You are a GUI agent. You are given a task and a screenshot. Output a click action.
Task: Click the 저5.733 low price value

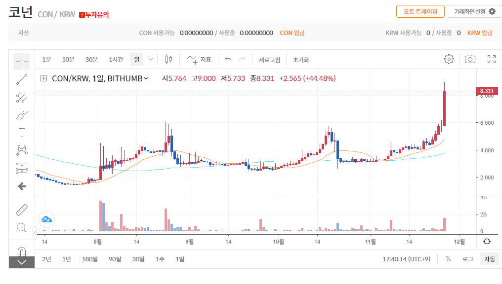pyautogui.click(x=233, y=78)
